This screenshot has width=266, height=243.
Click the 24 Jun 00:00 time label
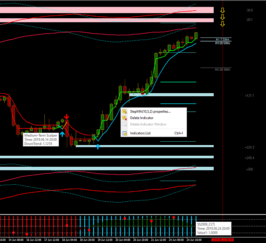(176, 240)
